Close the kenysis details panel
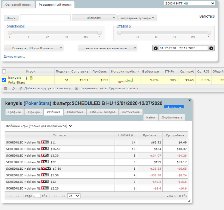 [x=189, y=101]
